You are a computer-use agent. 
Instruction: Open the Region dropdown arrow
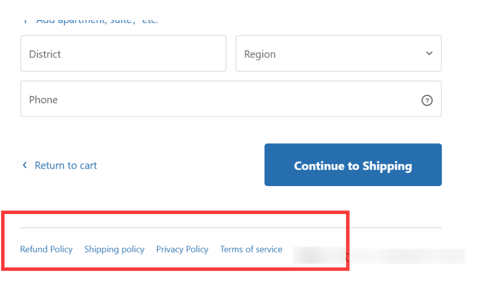(x=429, y=54)
